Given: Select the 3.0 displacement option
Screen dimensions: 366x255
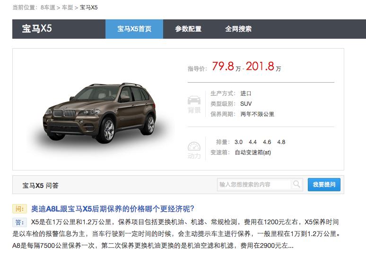Looking at the screenshot, I should [x=238, y=142].
